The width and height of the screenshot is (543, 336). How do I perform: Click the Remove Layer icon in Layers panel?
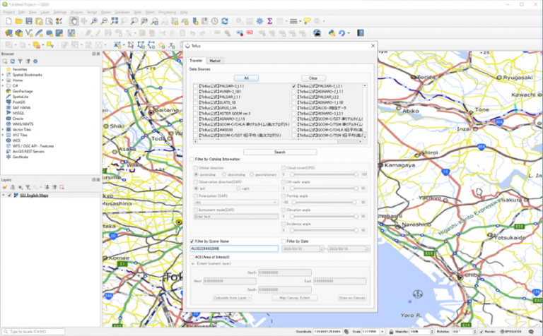(62, 187)
